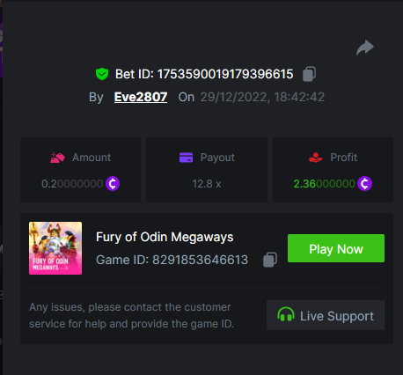Click the green verified shield icon

tap(102, 74)
